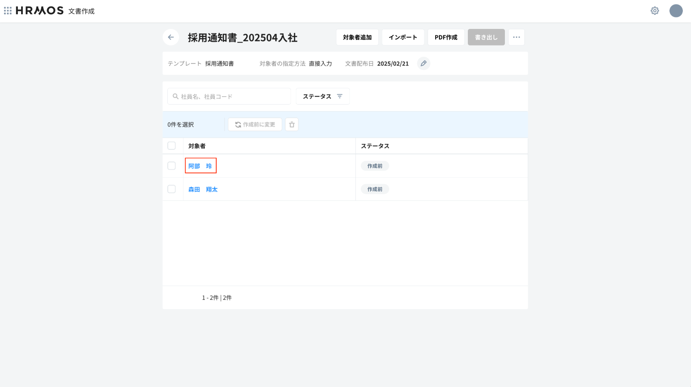Check the box for 阿部 玲
Image resolution: width=691 pixels, height=387 pixels.
point(171,166)
